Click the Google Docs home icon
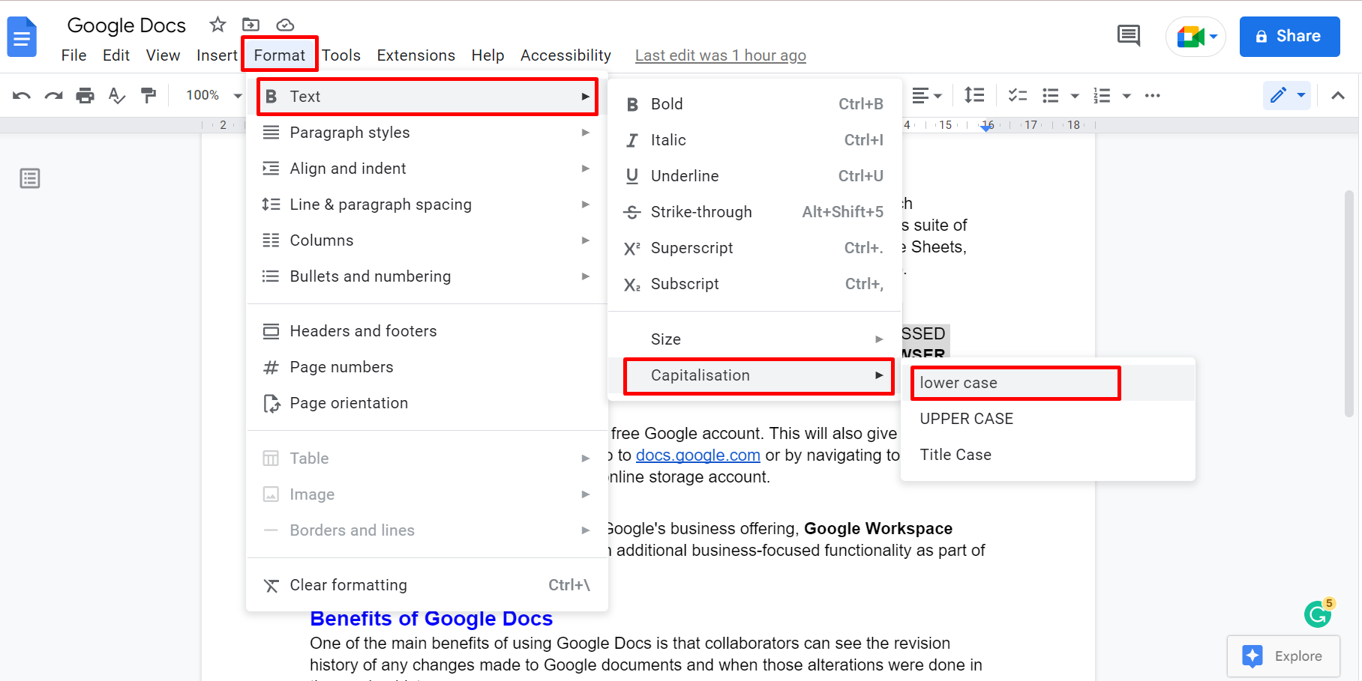This screenshot has height=681, width=1362. (22, 37)
